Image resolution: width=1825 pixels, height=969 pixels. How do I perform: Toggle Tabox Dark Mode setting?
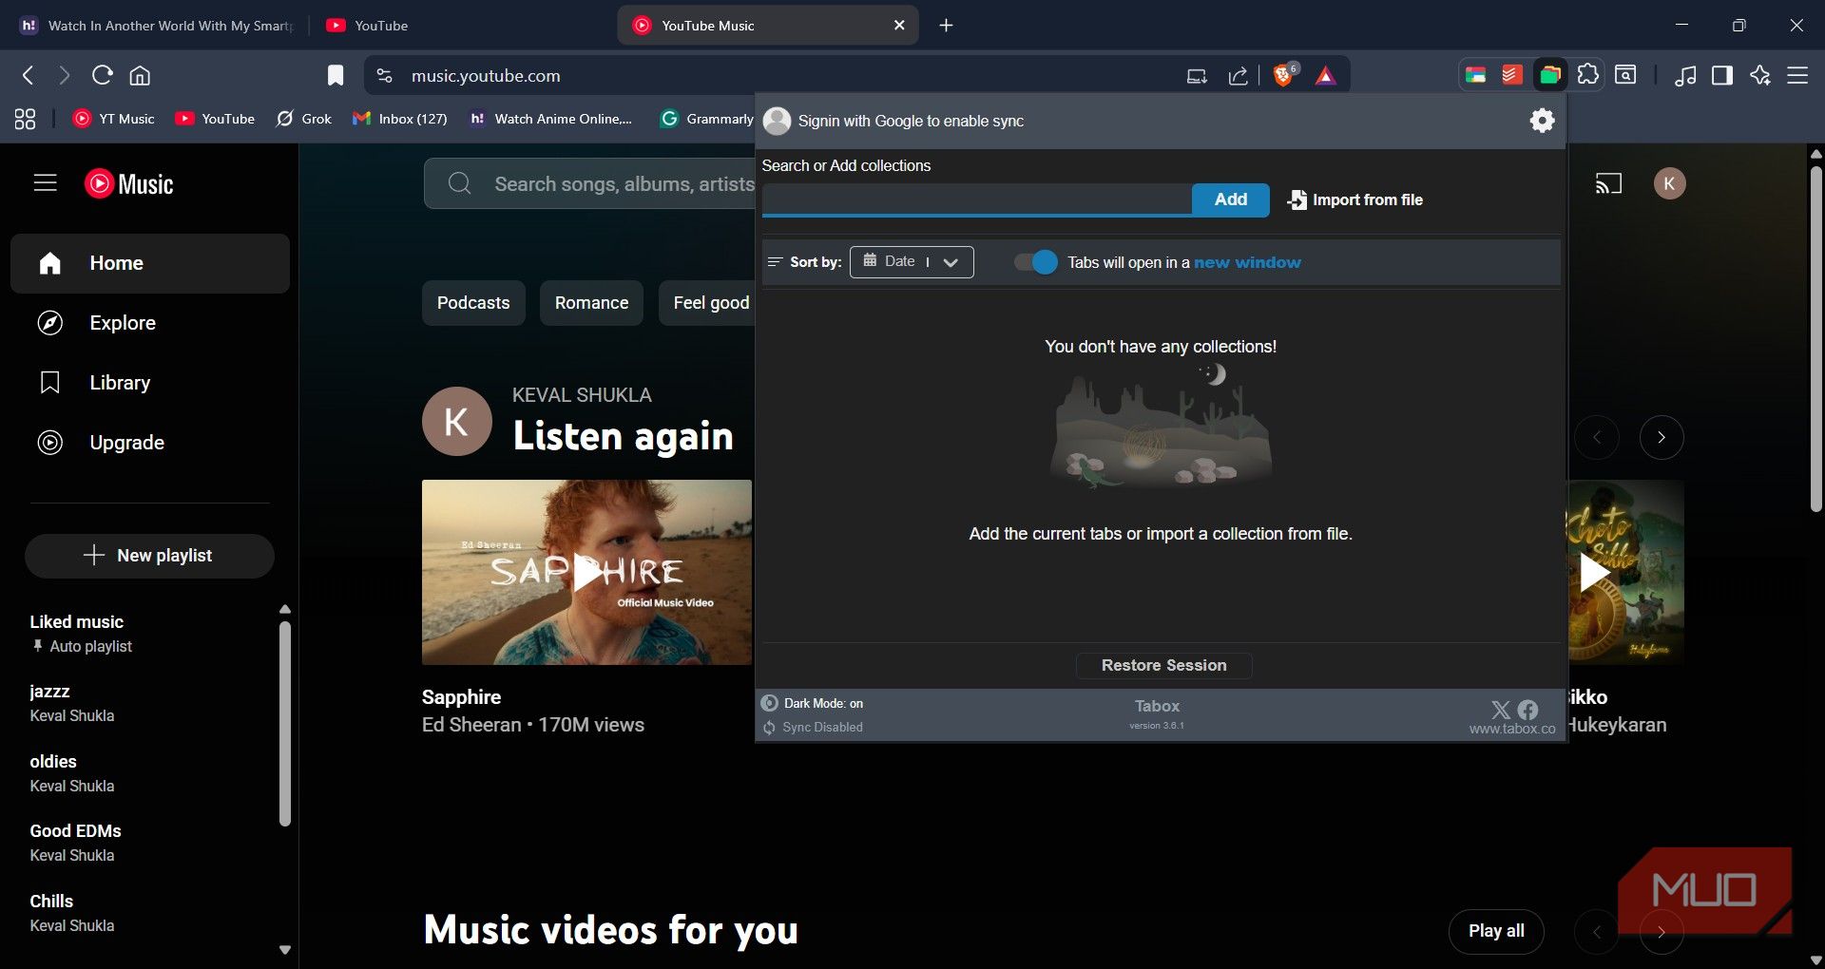(813, 703)
